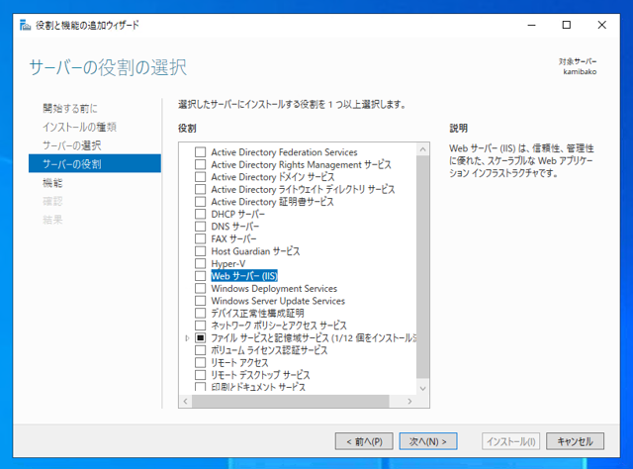Select ボリューム ライセンス認証サービス label
633x469 pixels.
coord(269,350)
